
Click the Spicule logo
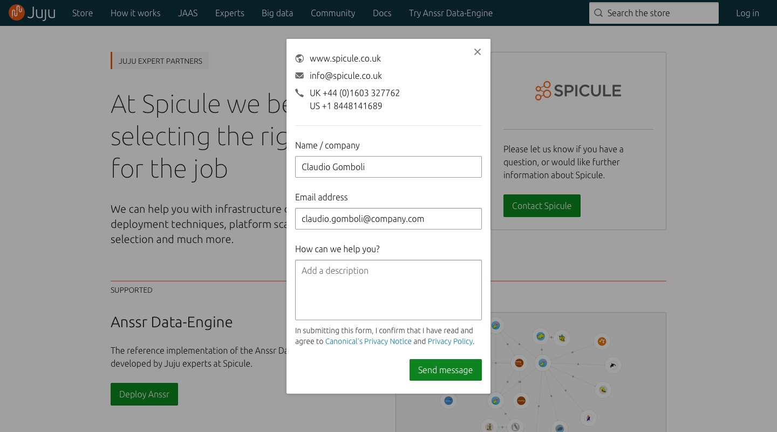pyautogui.click(x=578, y=91)
